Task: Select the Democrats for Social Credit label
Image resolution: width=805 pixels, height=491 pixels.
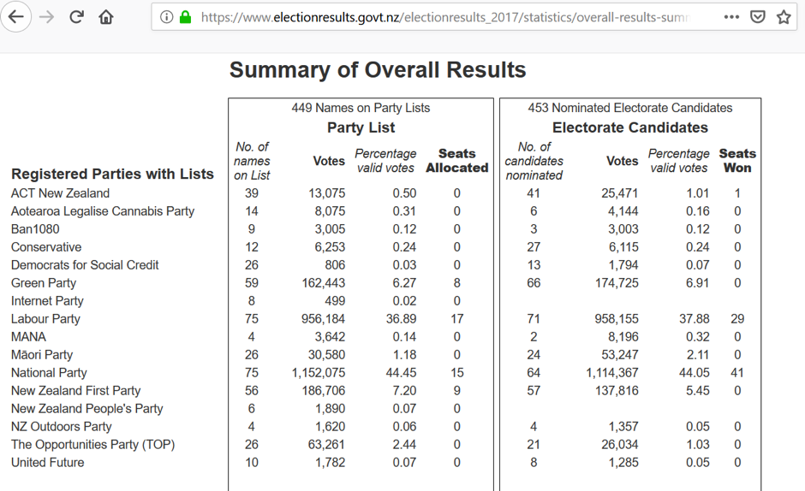Action: pos(85,265)
